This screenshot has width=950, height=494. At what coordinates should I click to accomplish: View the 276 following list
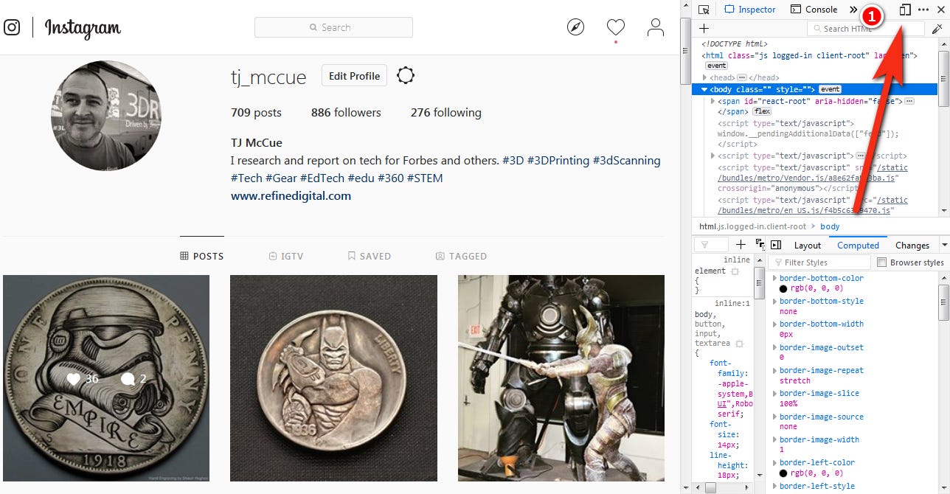pos(445,113)
